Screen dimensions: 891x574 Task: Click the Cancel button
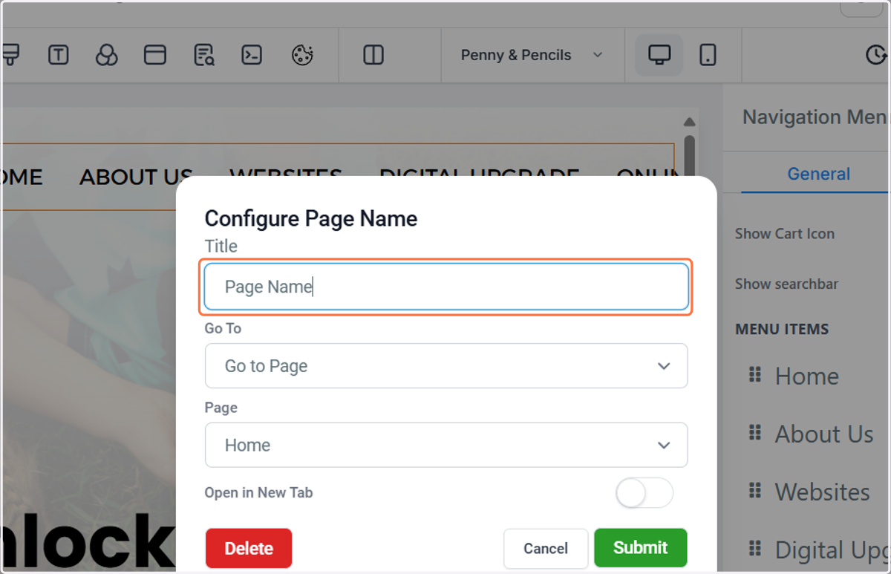[x=546, y=548]
